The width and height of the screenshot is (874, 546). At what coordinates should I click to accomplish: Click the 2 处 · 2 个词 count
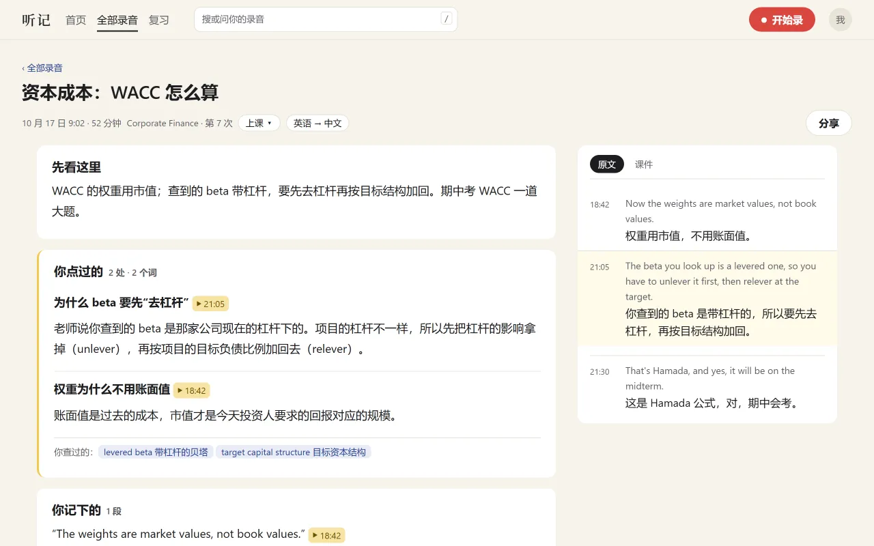[x=132, y=272]
